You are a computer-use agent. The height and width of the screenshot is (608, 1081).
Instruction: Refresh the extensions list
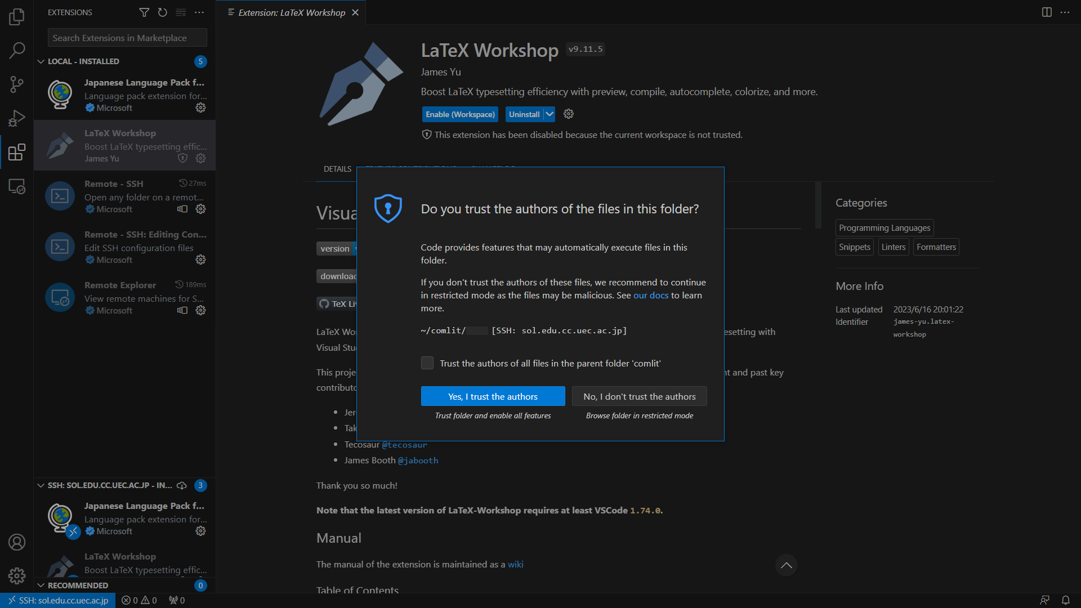(162, 12)
